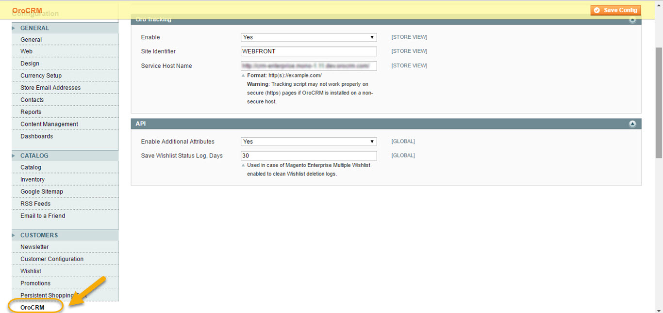Open the Design configuration tab
Image resolution: width=663 pixels, height=313 pixels.
(65, 63)
